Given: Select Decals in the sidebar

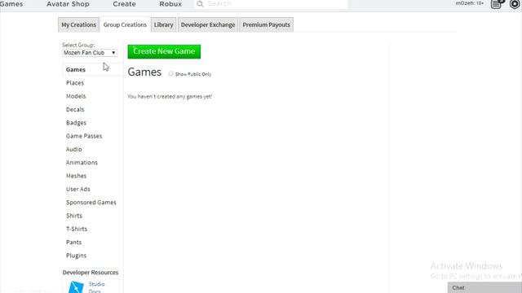Looking at the screenshot, I should [75, 109].
